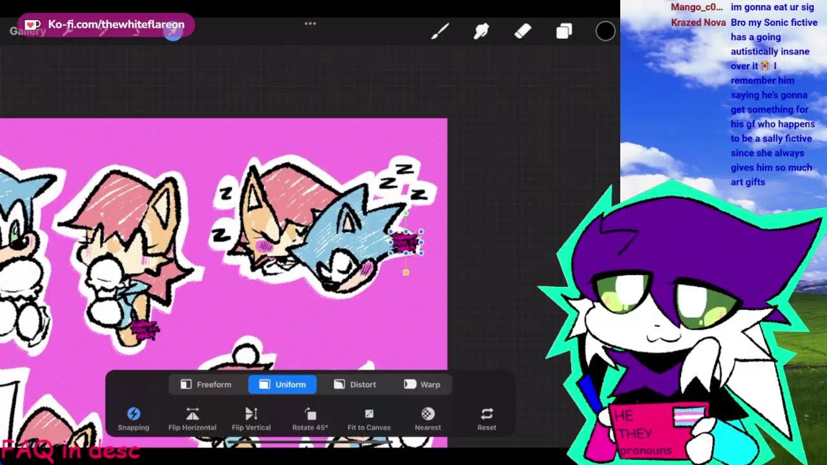Reset the transform

click(487, 418)
